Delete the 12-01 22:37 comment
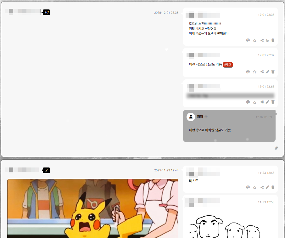Viewport: 285px width, 238px height. (273, 72)
